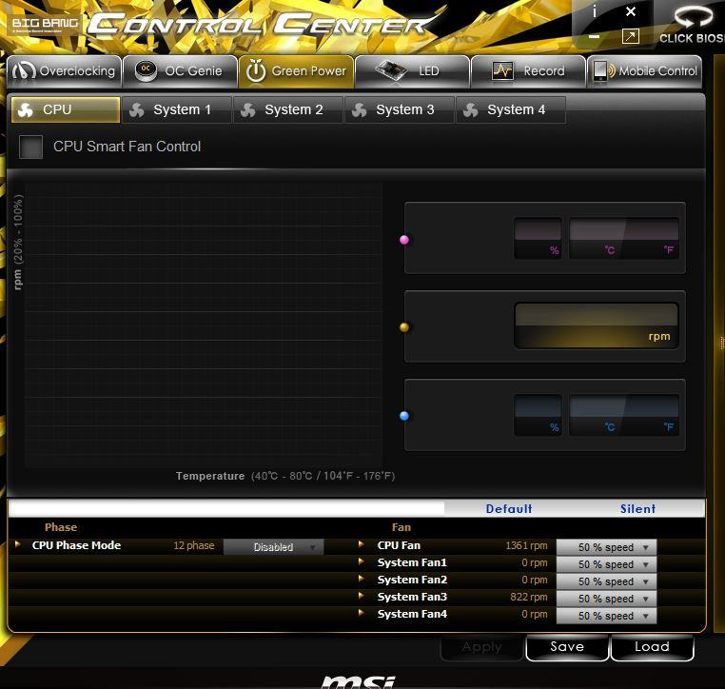This screenshot has width=725, height=689.
Task: Select the System 4 fan tab
Action: [x=511, y=109]
